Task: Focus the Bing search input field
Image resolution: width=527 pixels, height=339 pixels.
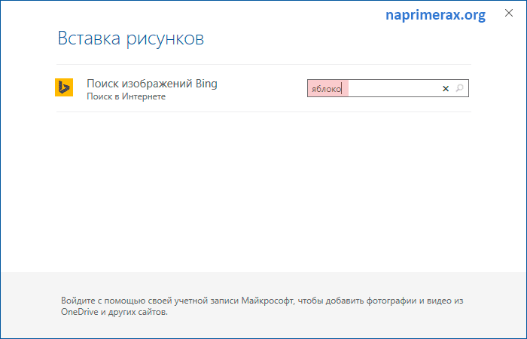Action: (x=388, y=88)
